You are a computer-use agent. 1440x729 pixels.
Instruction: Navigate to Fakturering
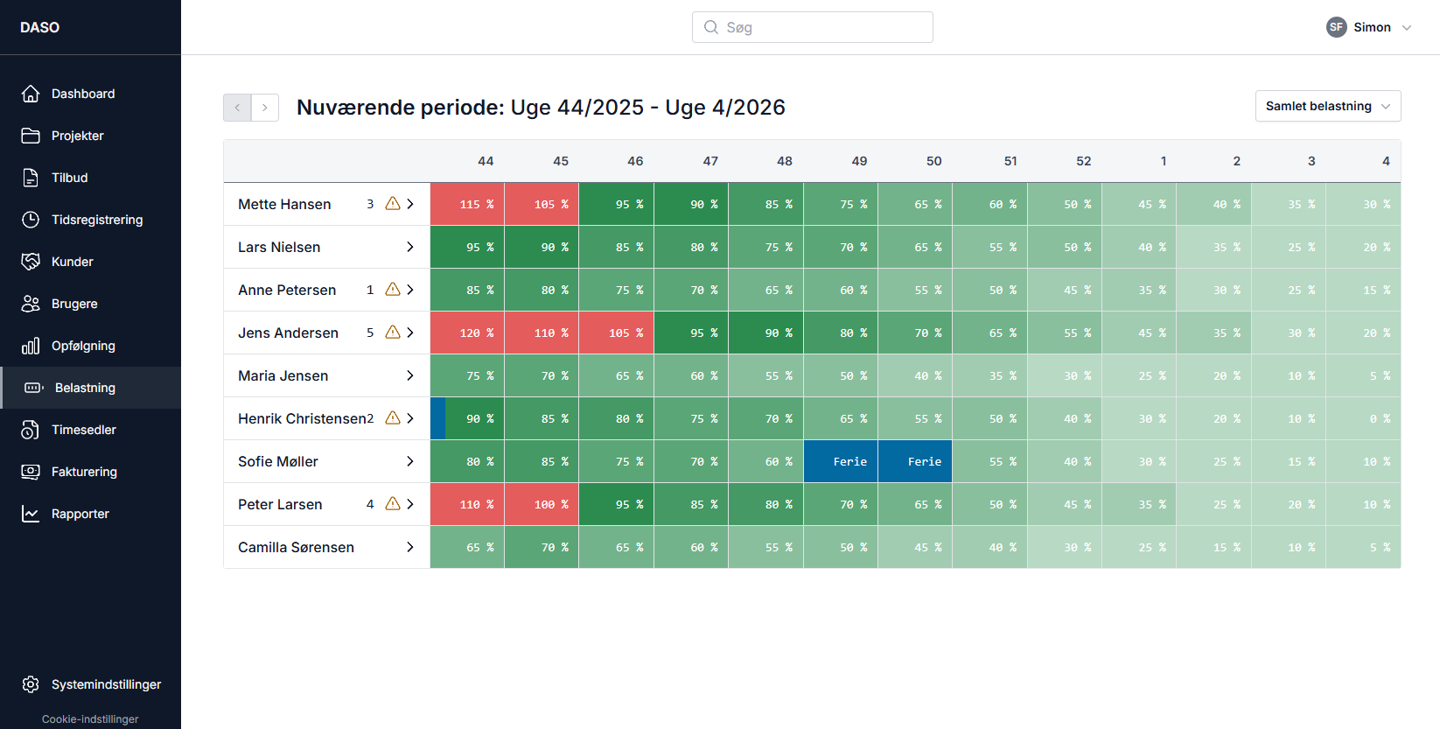coord(84,472)
